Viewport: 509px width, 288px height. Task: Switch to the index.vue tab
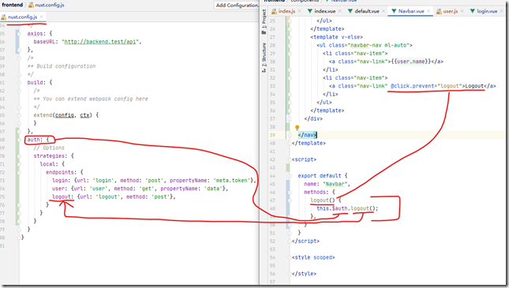[325, 11]
